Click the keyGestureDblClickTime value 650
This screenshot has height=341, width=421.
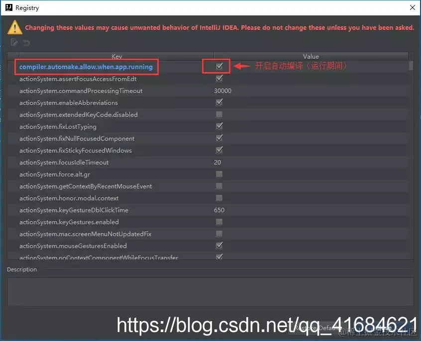click(x=219, y=210)
